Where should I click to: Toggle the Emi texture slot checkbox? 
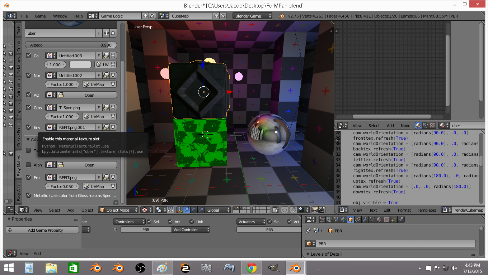(29, 177)
